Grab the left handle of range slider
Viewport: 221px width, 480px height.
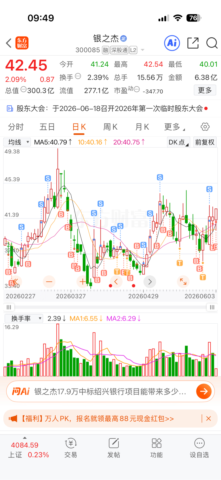click(9, 307)
